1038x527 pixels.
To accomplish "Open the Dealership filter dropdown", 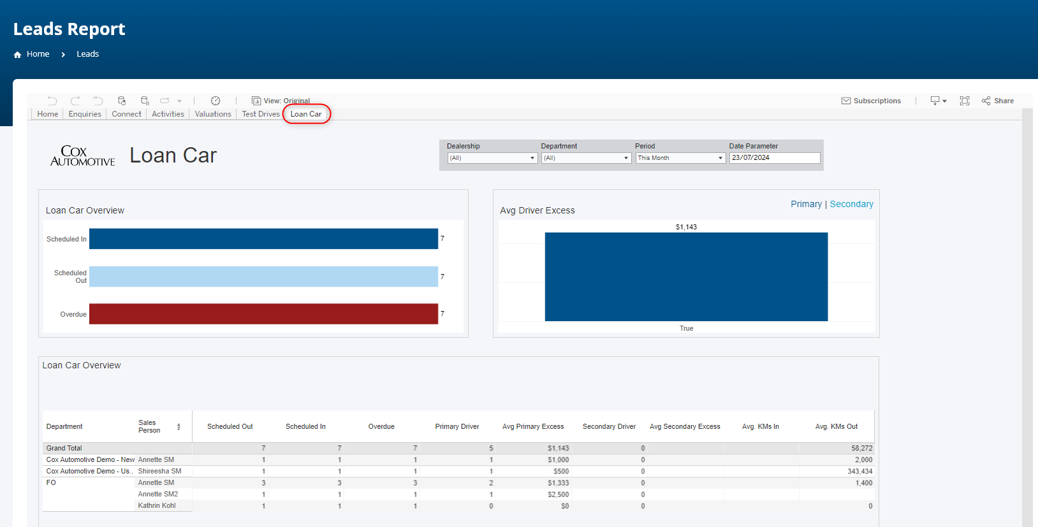I will click(x=492, y=158).
